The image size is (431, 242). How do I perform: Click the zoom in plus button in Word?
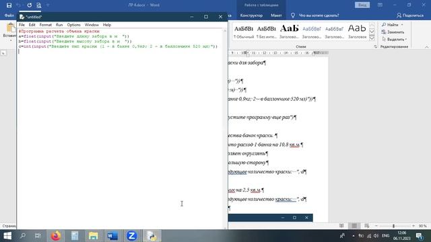[413, 226]
